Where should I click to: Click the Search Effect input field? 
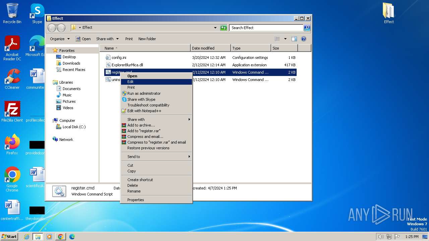266,28
